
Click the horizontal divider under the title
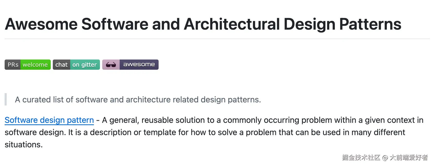tap(217, 39)
